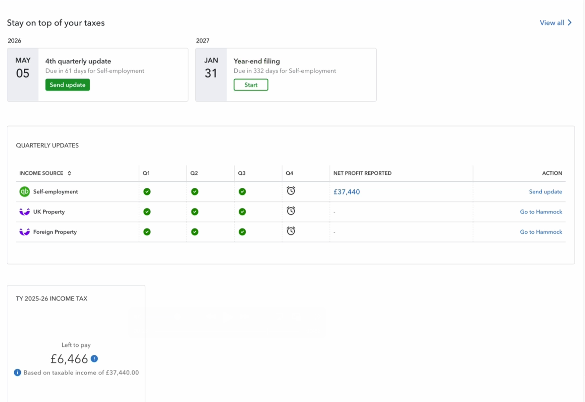Viewport: 585px width, 402px height.
Task: Select the May 05 deadline date tile
Action: click(x=23, y=74)
